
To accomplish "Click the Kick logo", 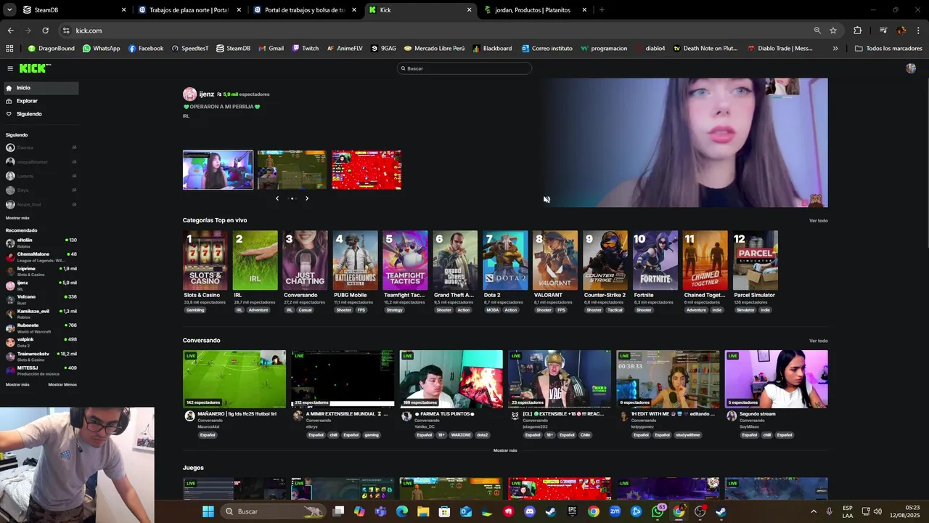I will pos(34,68).
